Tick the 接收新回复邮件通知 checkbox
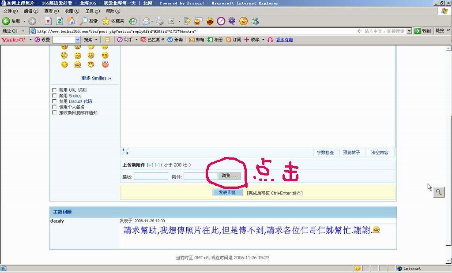This screenshot has height=273, width=452. (x=55, y=113)
